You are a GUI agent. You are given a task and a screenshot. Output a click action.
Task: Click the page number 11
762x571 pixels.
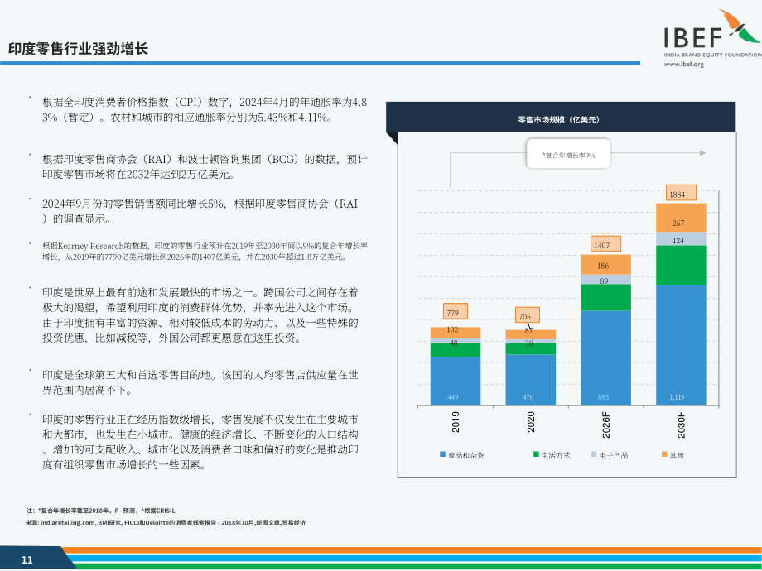tap(27, 560)
